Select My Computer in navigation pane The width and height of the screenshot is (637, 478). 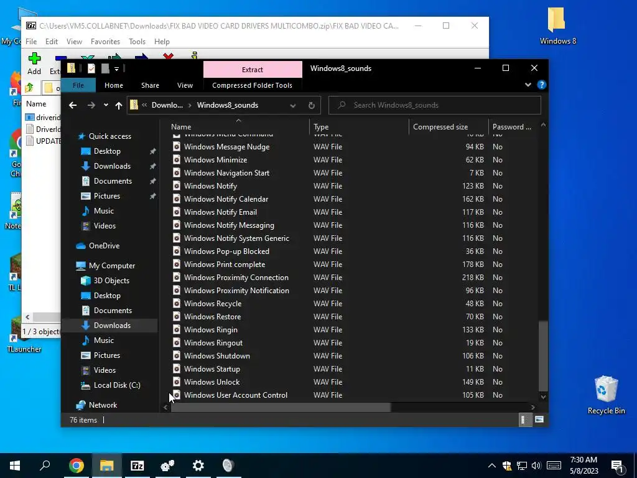[x=112, y=265]
